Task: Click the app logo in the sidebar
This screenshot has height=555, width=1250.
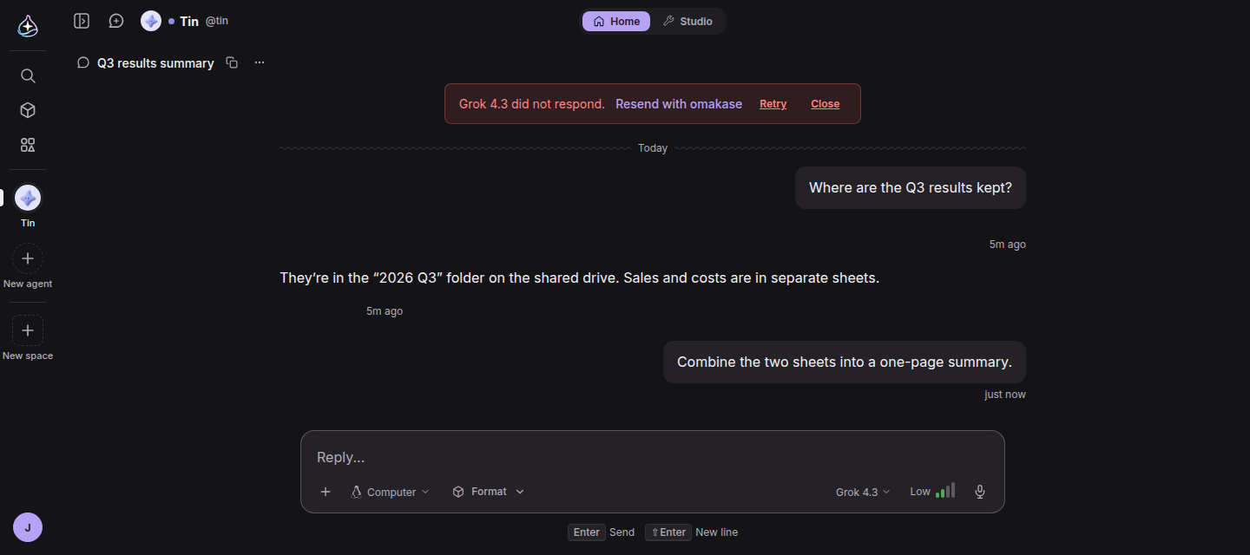Action: coord(28,26)
